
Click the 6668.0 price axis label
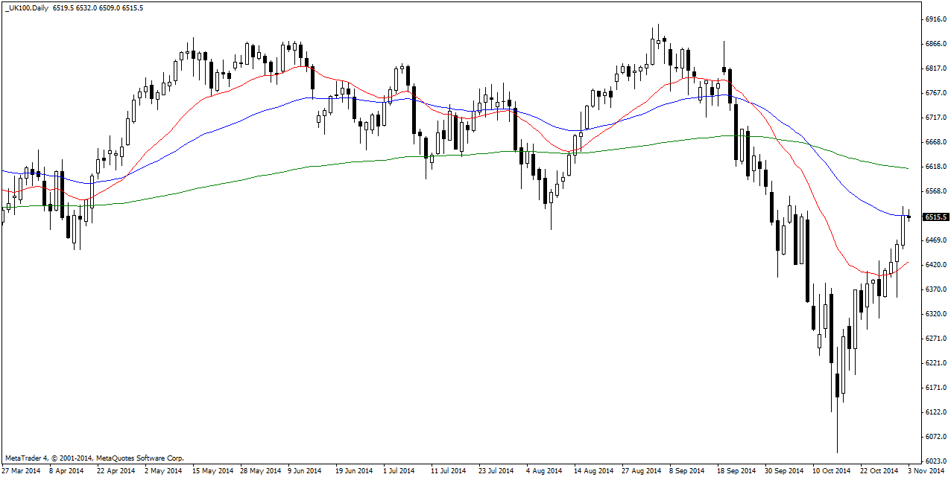pos(935,142)
